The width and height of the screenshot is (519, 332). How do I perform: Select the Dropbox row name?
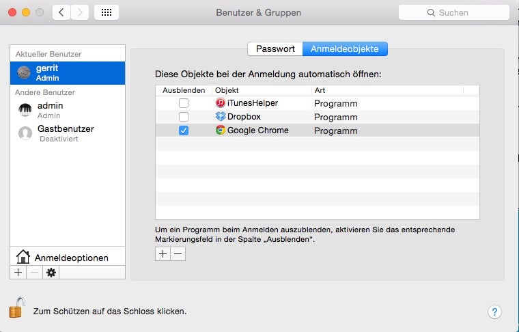244,117
